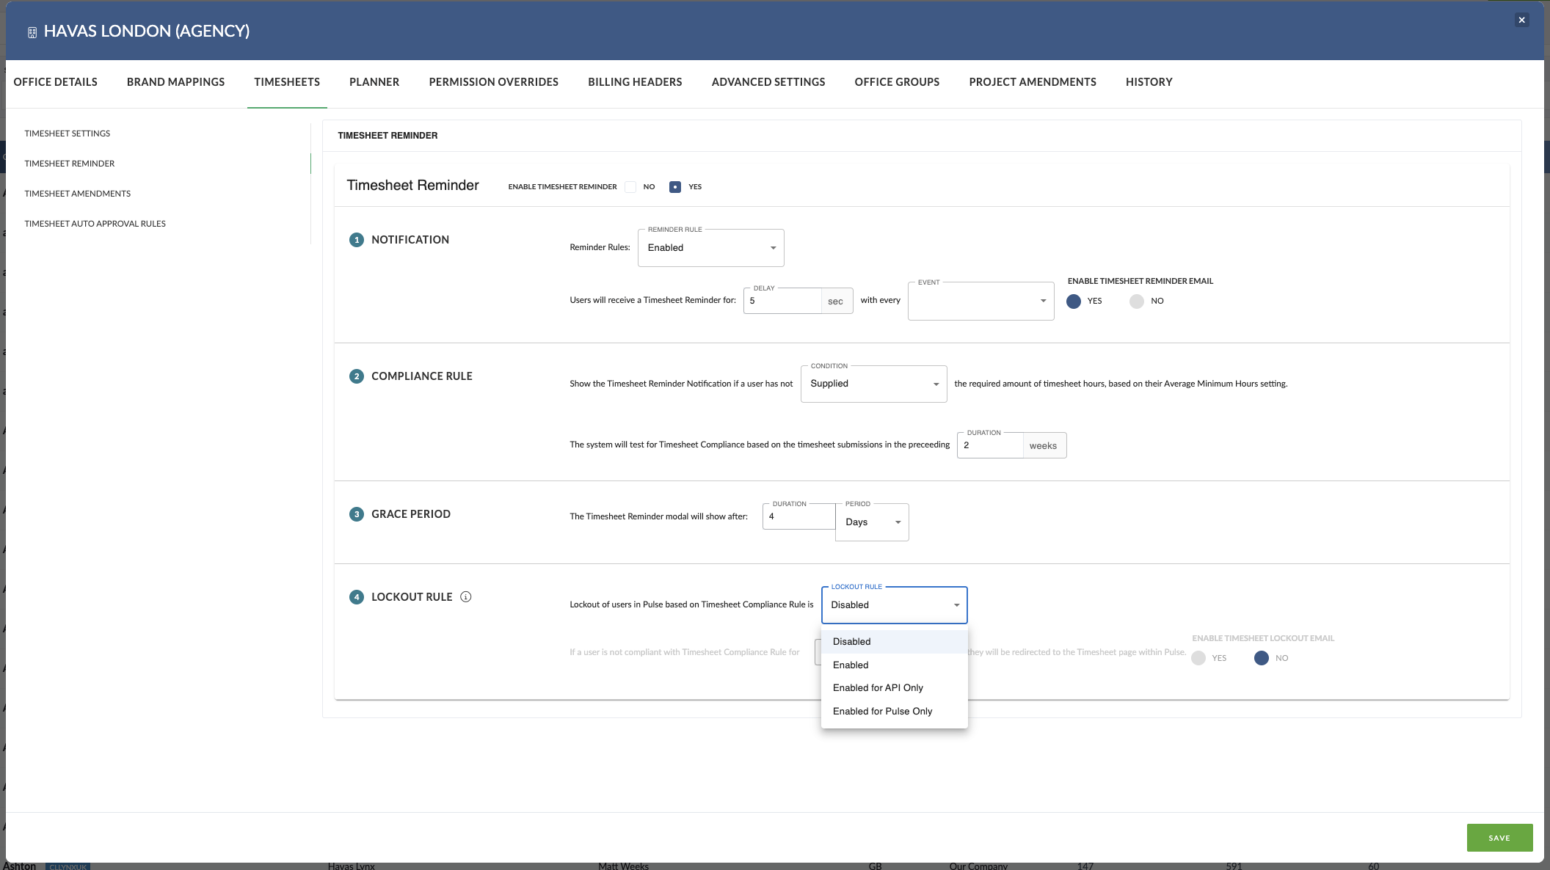Save the timesheet reminder settings
The width and height of the screenshot is (1550, 870).
(1499, 838)
